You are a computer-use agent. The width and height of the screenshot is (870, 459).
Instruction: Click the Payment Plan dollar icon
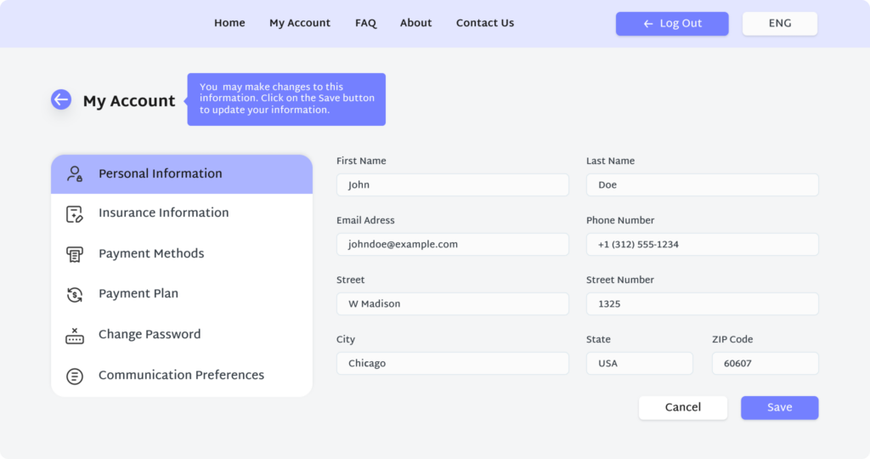coord(75,294)
